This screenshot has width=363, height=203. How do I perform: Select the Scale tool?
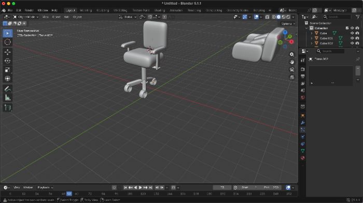[x=7, y=70]
